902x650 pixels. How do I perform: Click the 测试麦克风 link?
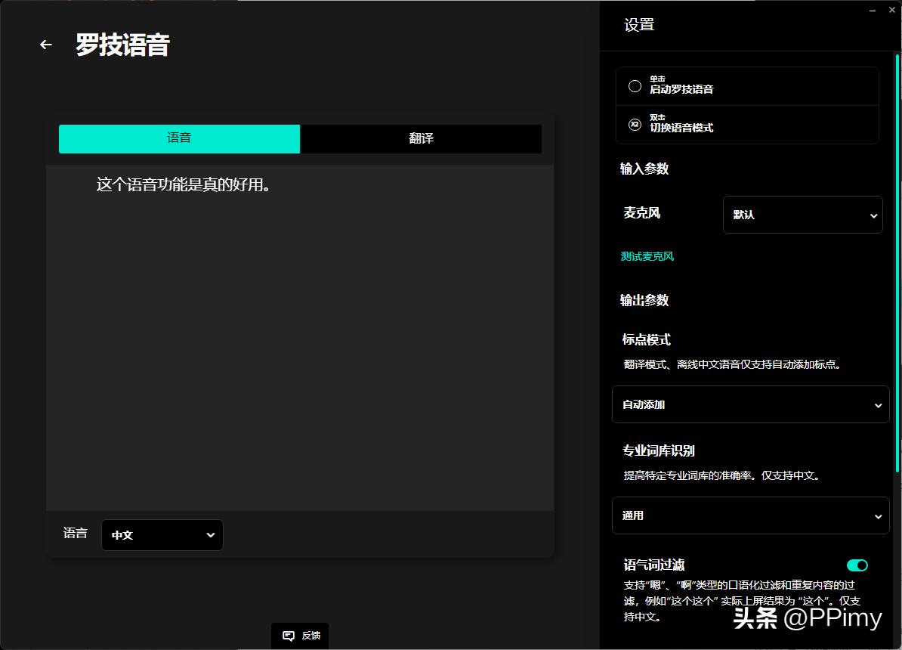pyautogui.click(x=647, y=256)
